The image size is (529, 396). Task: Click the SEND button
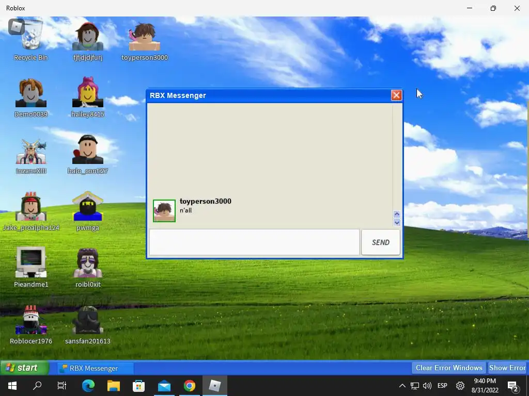[x=381, y=242]
